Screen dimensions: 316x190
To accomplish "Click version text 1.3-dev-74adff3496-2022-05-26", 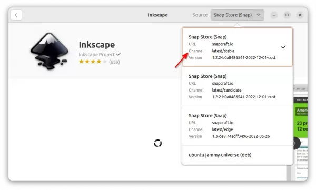I will [241, 136].
